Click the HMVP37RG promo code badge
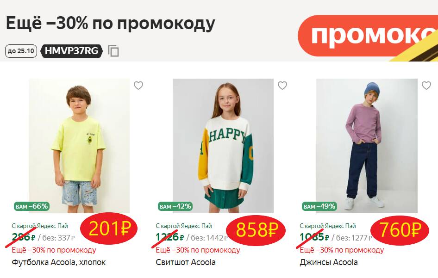438x278 pixels. pos(72,51)
